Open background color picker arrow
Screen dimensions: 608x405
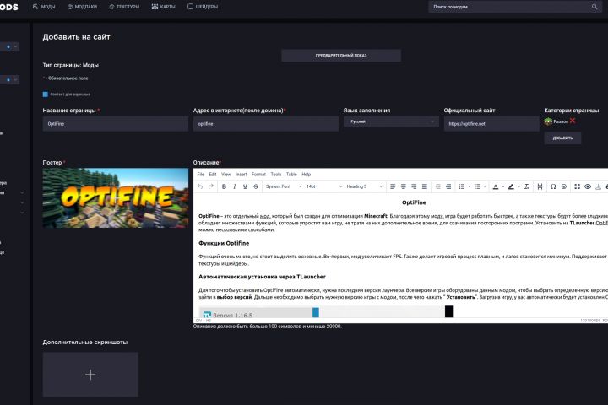click(518, 186)
